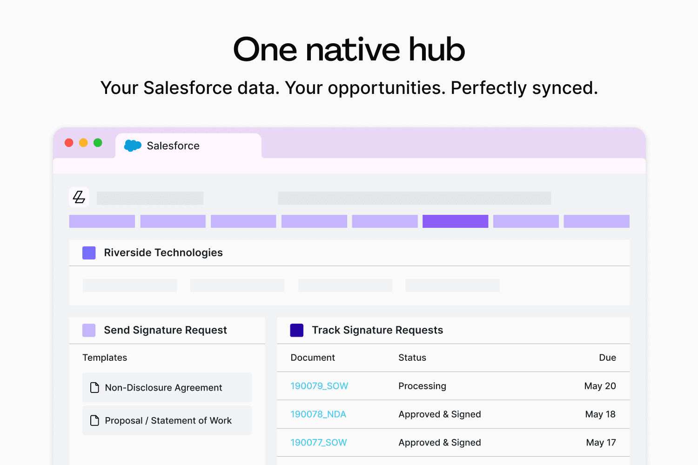Click the green maximize window dot
The width and height of the screenshot is (698, 465).
point(98,143)
